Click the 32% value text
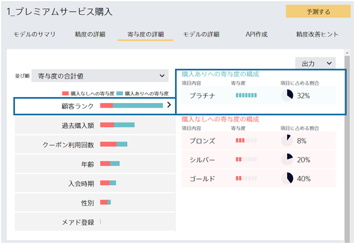The height and width of the screenshot is (244, 355). pos(303,96)
